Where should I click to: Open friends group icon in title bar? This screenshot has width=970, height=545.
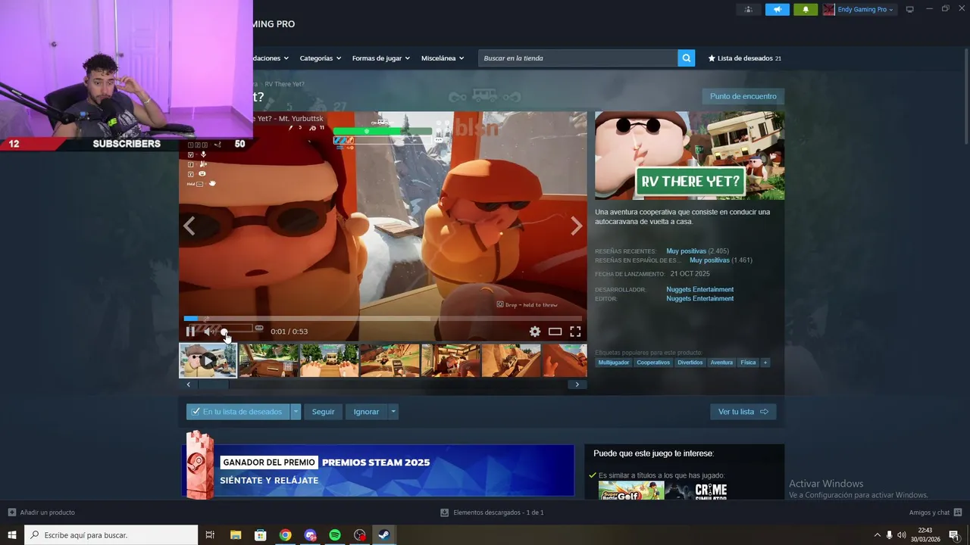[x=748, y=9]
